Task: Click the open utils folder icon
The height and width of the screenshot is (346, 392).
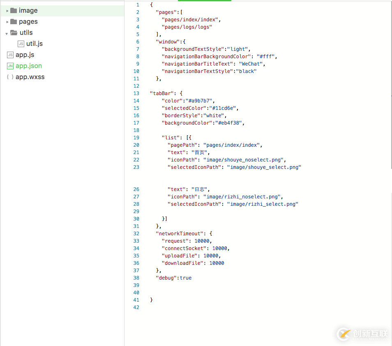Action: tap(14, 33)
